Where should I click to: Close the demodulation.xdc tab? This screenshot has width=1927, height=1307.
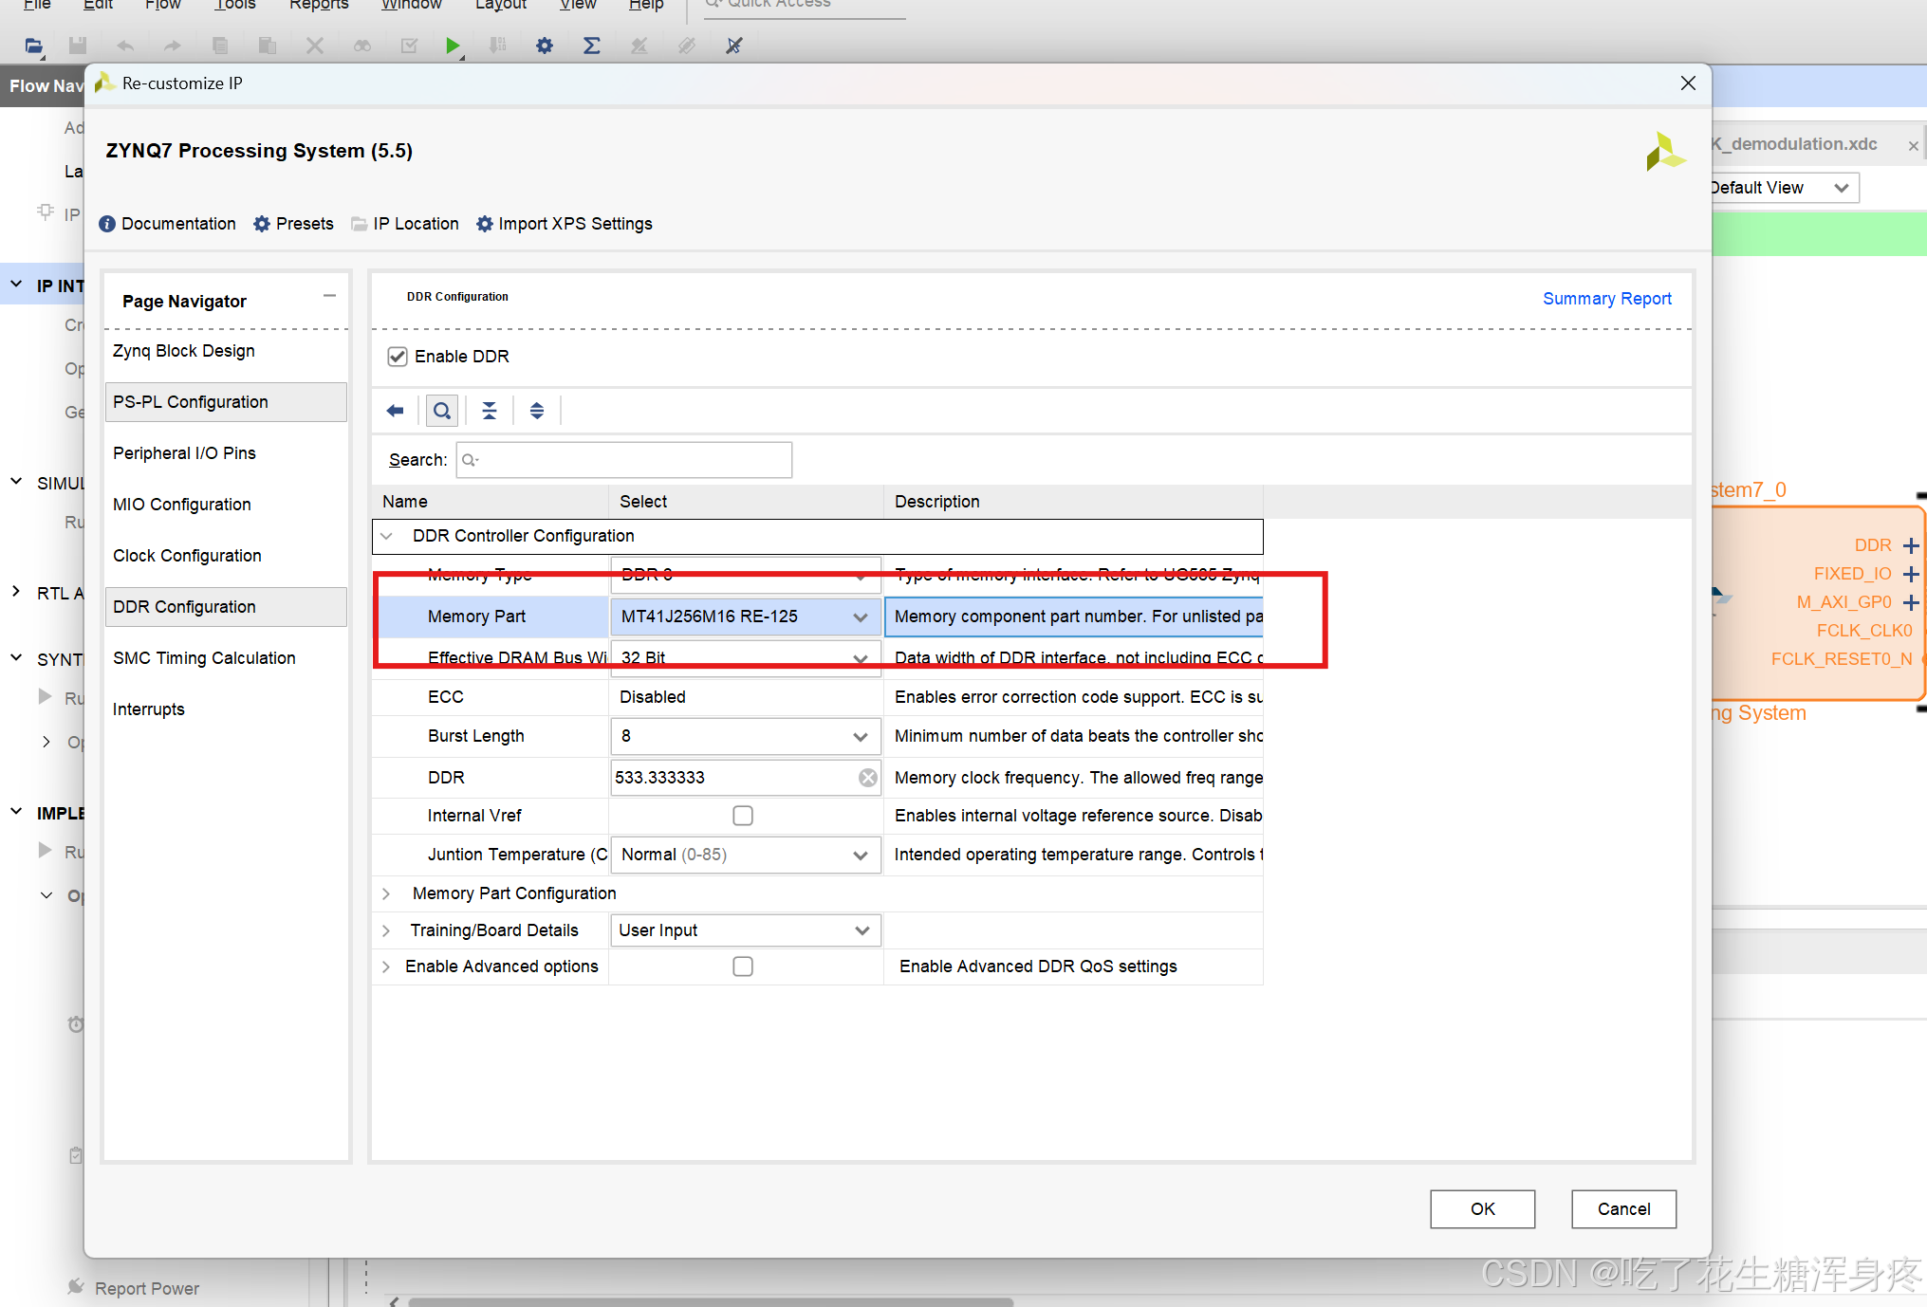coord(1914,145)
